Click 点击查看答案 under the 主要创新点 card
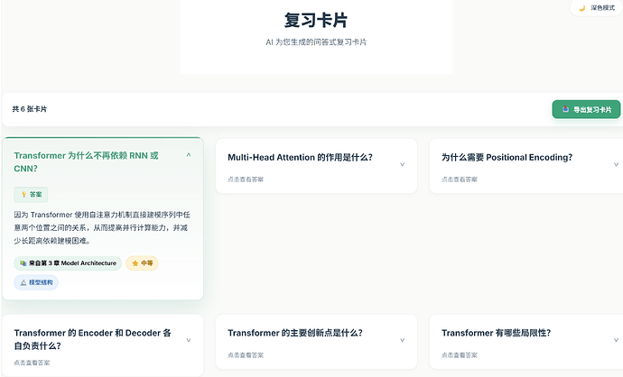Viewport: 623px width, 377px height. tap(246, 355)
